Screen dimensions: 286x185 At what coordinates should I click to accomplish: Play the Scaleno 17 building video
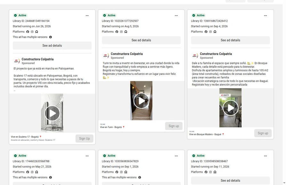coord(52,113)
